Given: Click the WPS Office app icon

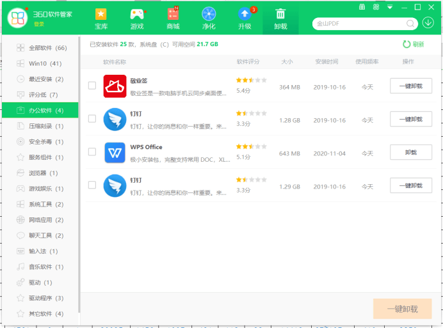Looking at the screenshot, I should pos(115,152).
